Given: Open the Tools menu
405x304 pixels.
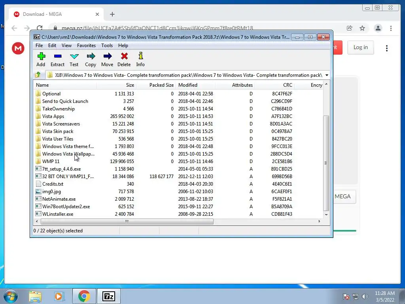Looking at the screenshot, I should [x=107, y=46].
